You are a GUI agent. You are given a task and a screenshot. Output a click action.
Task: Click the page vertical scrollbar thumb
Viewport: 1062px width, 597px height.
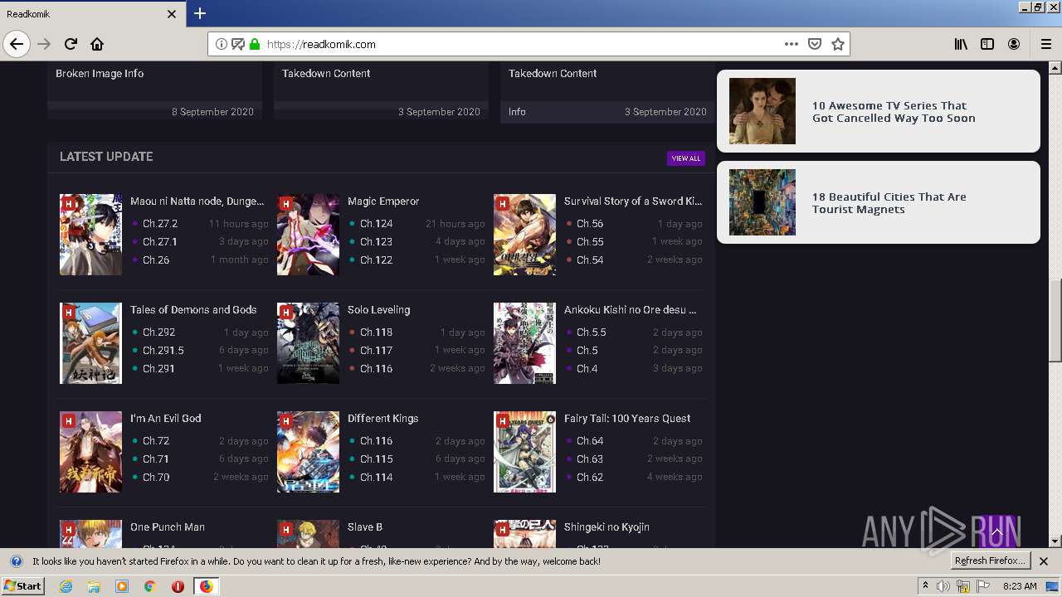coord(1055,320)
